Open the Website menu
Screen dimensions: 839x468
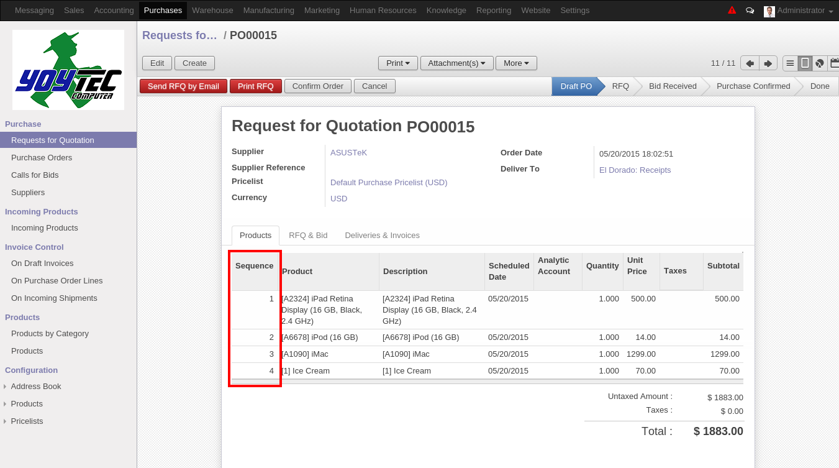[536, 11]
